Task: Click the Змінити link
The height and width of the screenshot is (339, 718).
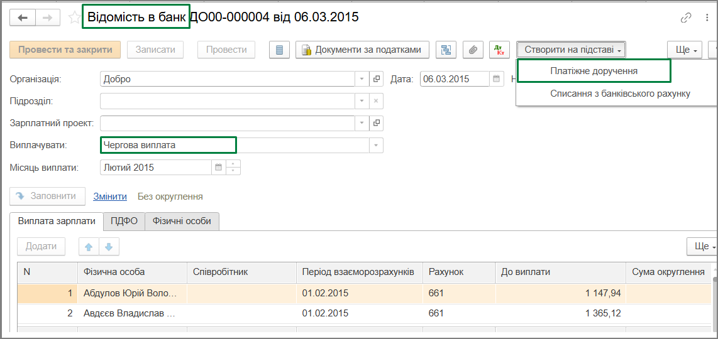Action: pyautogui.click(x=110, y=196)
